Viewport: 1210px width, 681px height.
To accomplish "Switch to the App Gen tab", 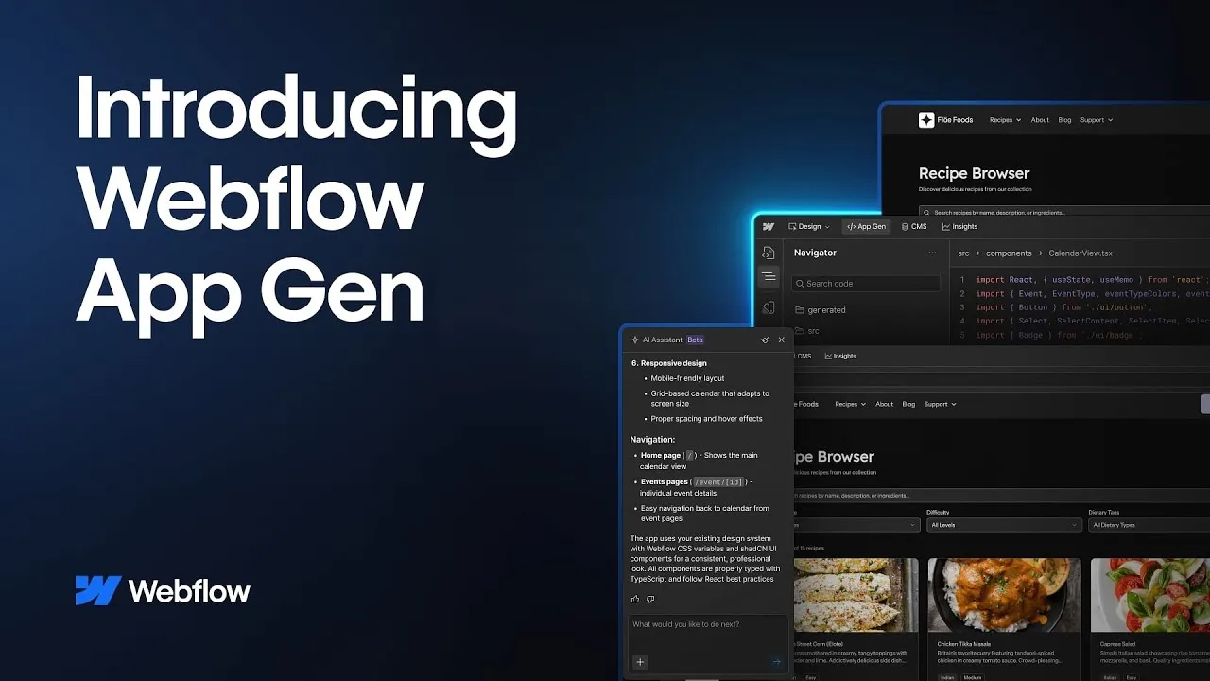I will (866, 227).
